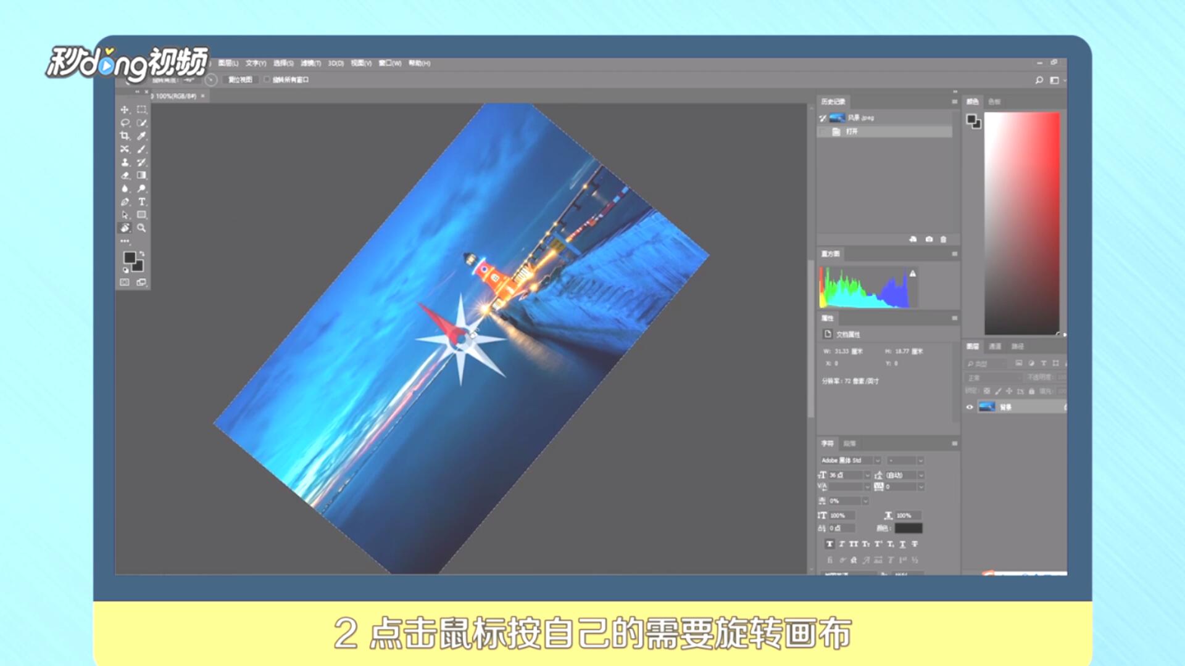Open the leading (auto) dropdown
The width and height of the screenshot is (1185, 666).
(x=920, y=475)
